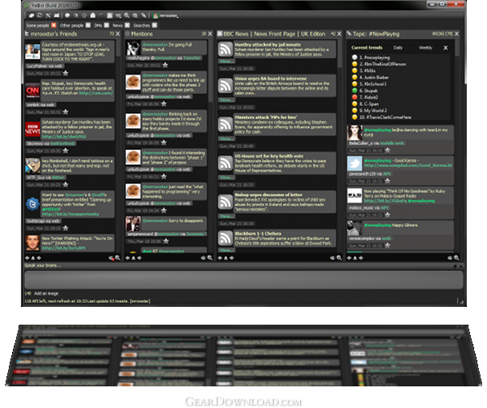The height and width of the screenshot is (408, 487).
Task: Click the zoom in magnifier in the toolbar
Action: click(127, 15)
